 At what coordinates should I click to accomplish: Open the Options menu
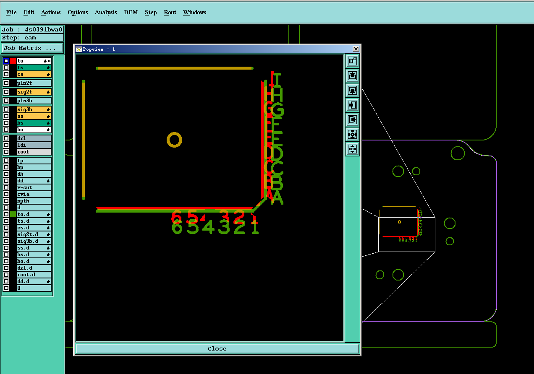[78, 12]
